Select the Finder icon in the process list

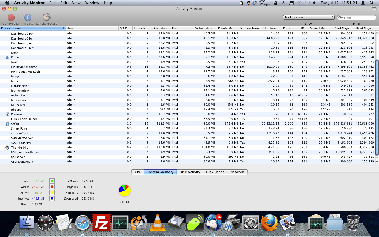tap(7, 57)
